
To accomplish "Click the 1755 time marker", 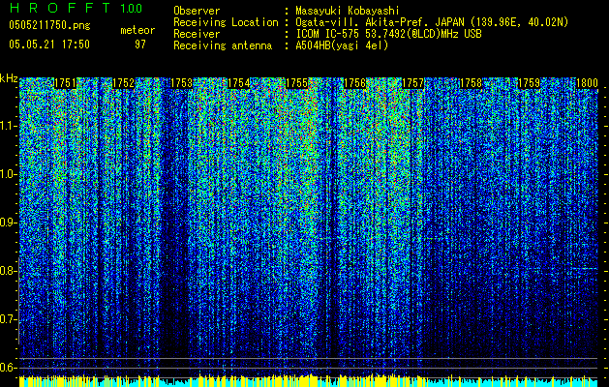I will coord(296,83).
